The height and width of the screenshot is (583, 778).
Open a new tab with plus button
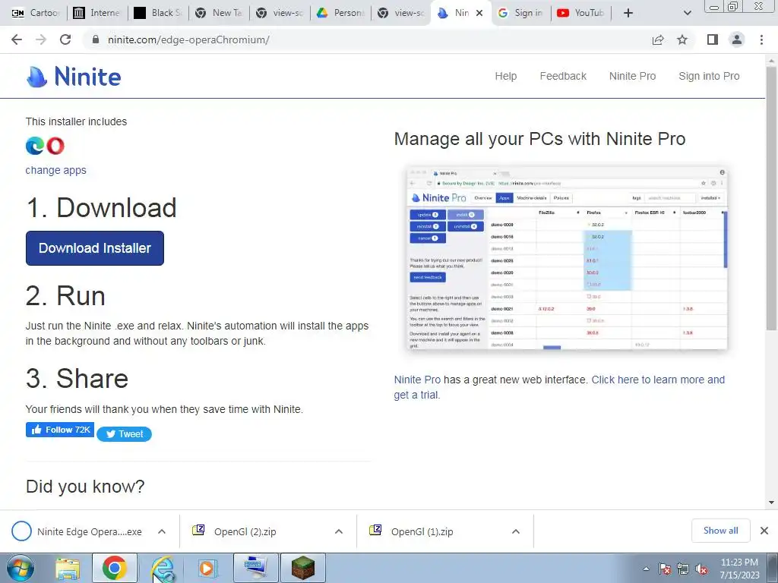pos(628,13)
